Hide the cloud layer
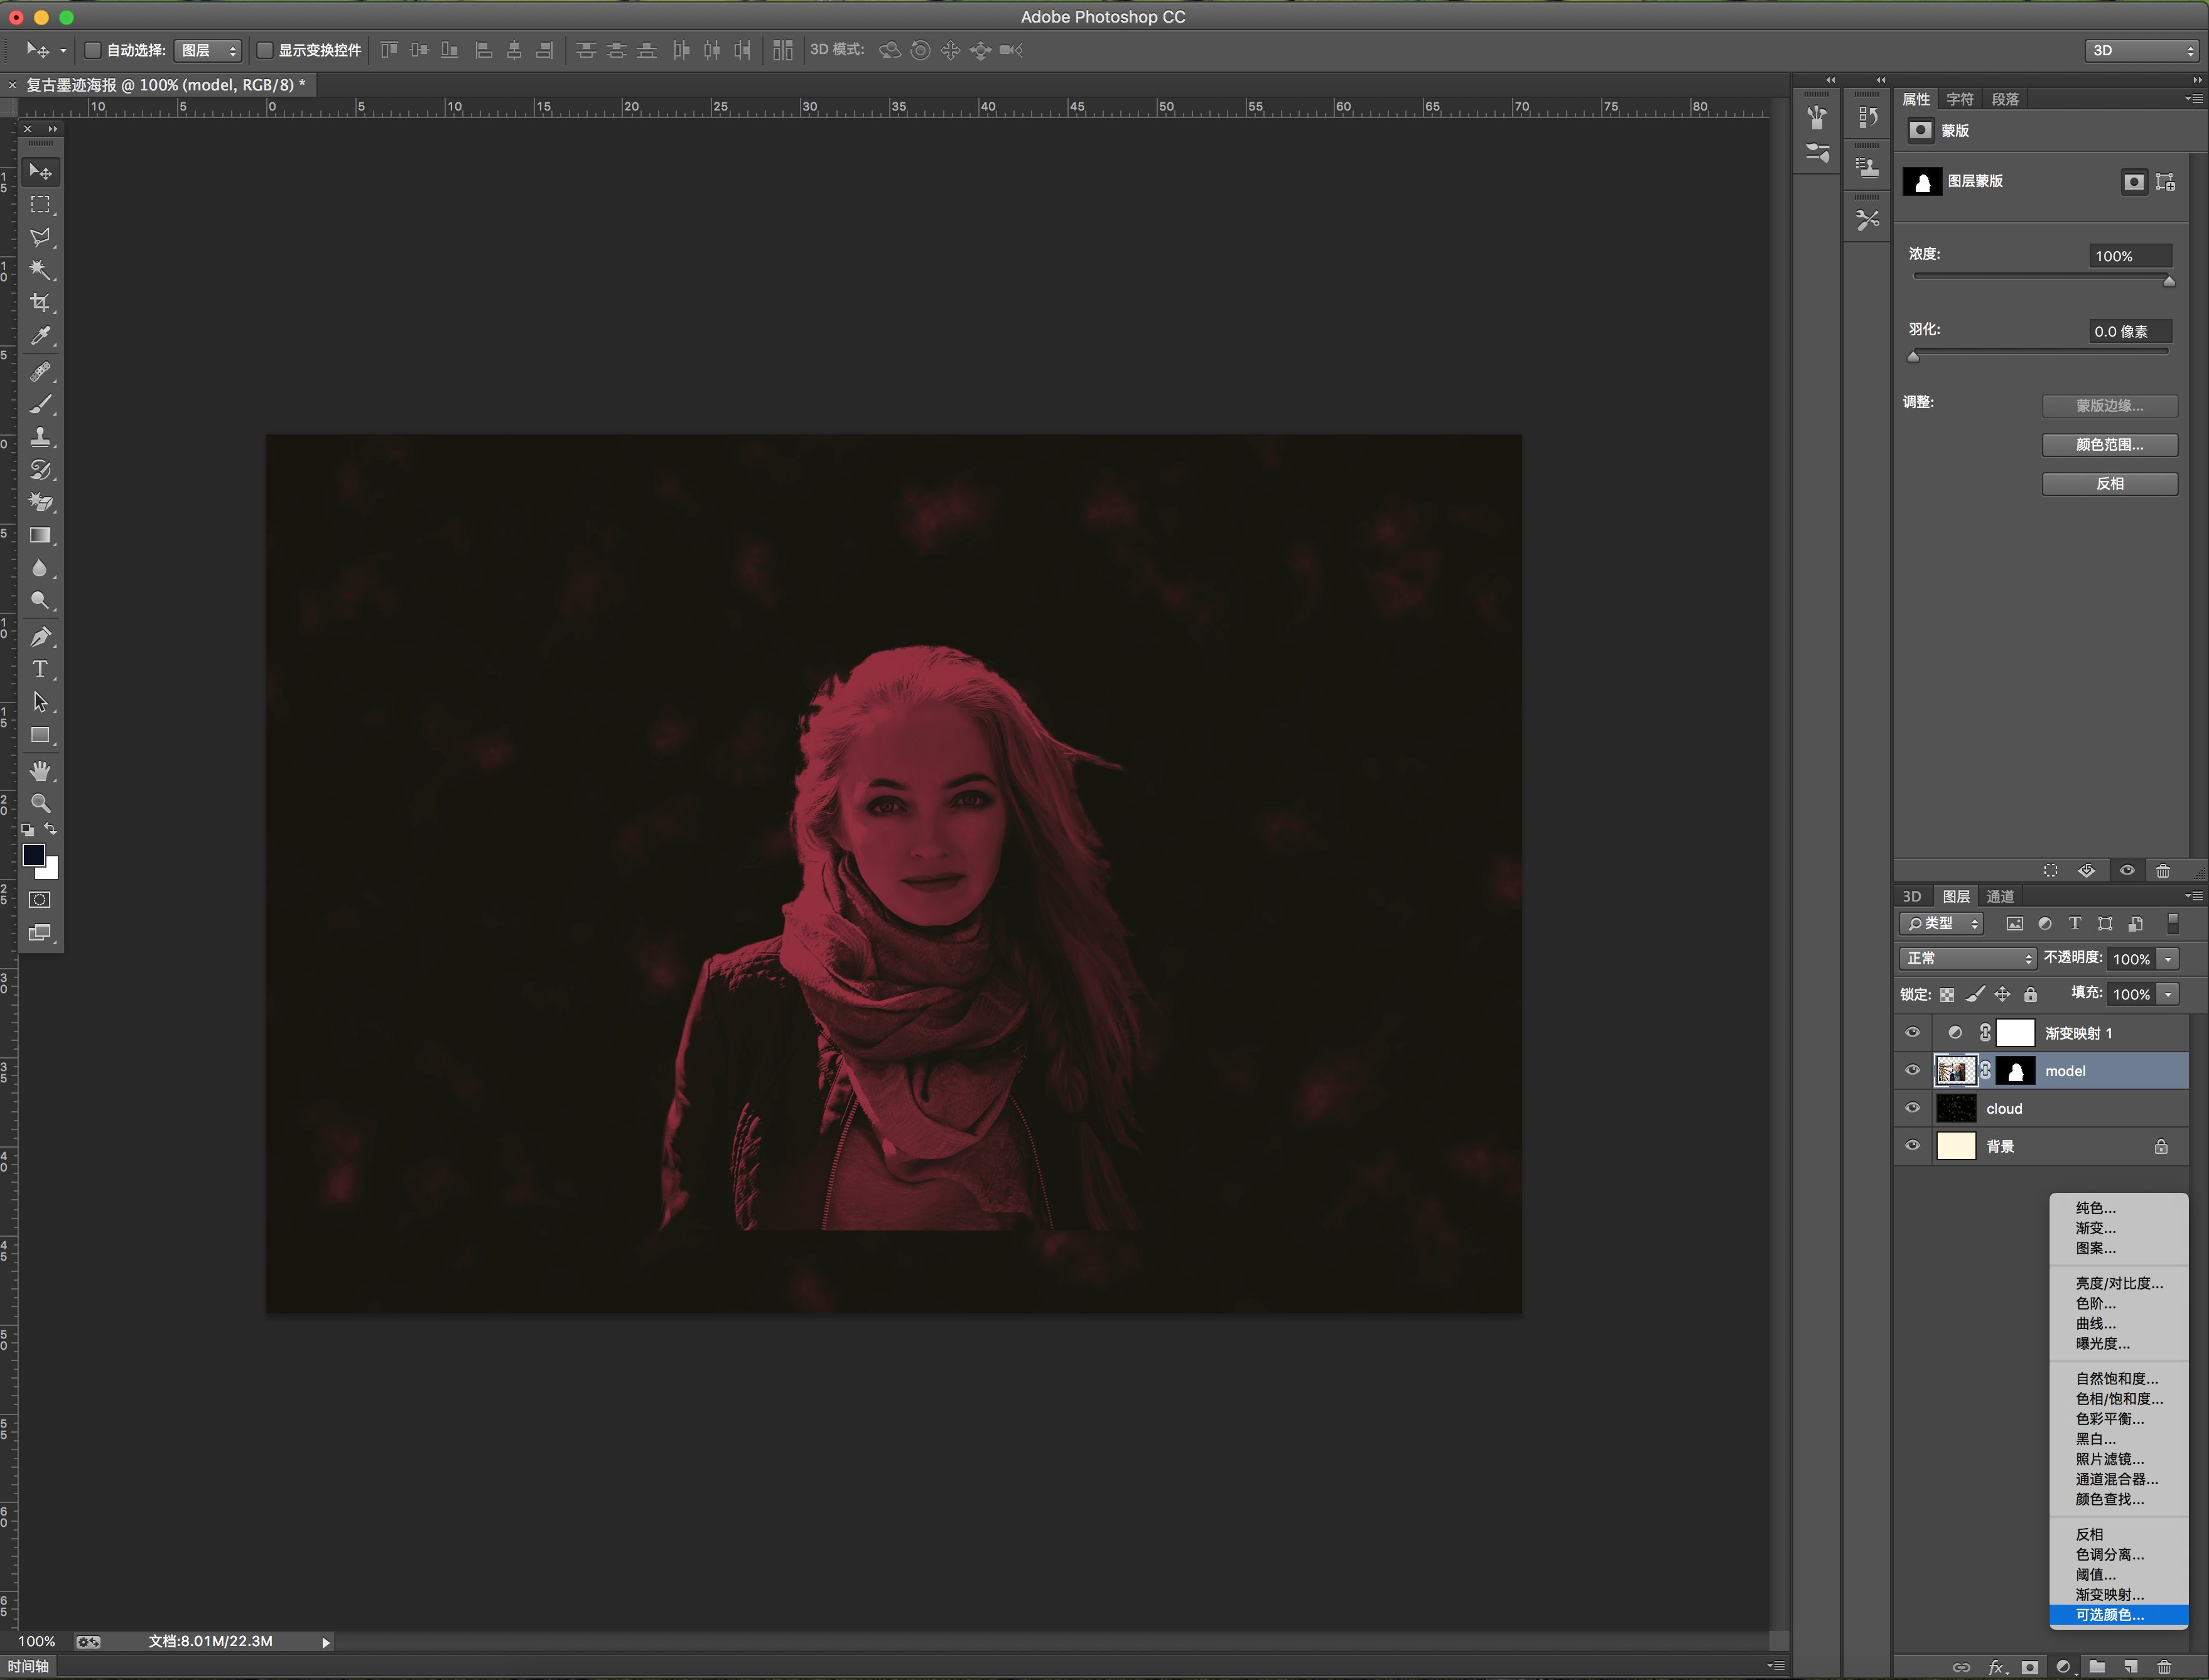The image size is (2209, 1680). coord(1912,1108)
